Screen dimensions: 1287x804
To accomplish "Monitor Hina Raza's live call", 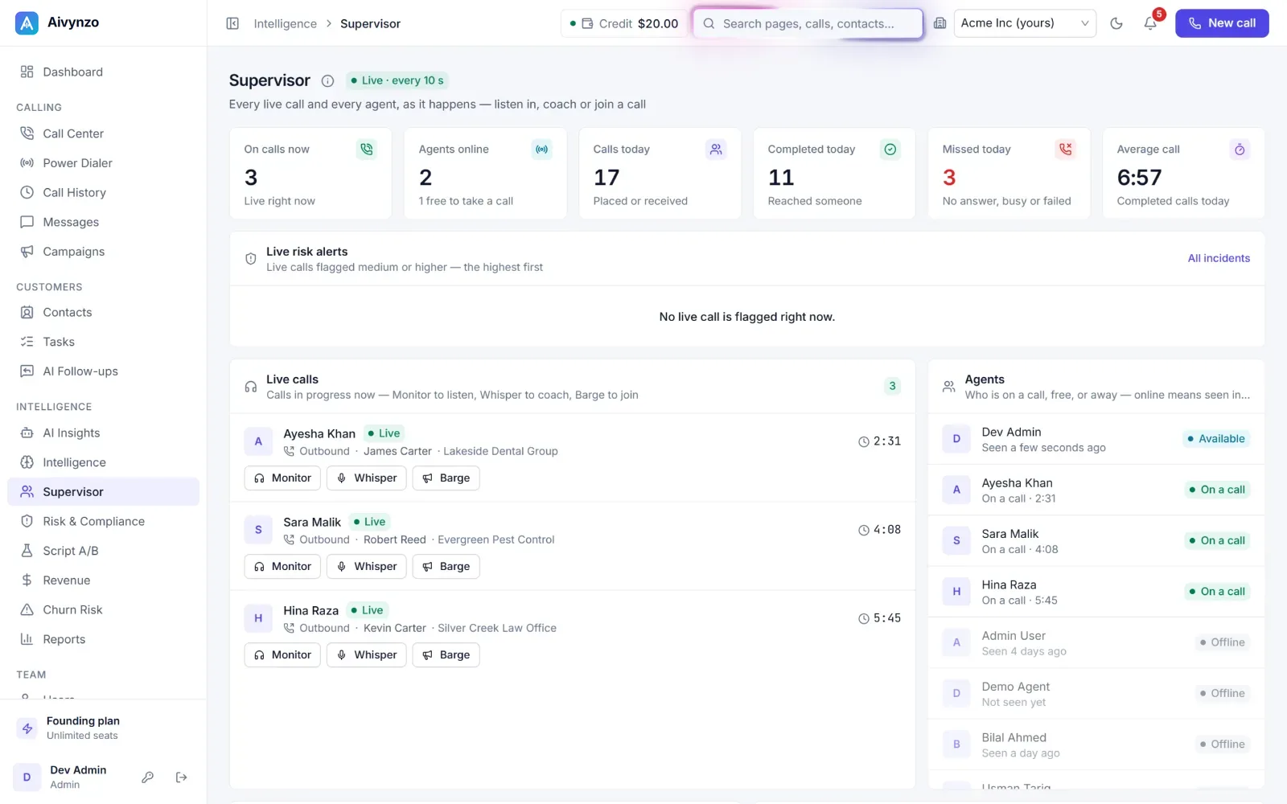I will (x=282, y=654).
